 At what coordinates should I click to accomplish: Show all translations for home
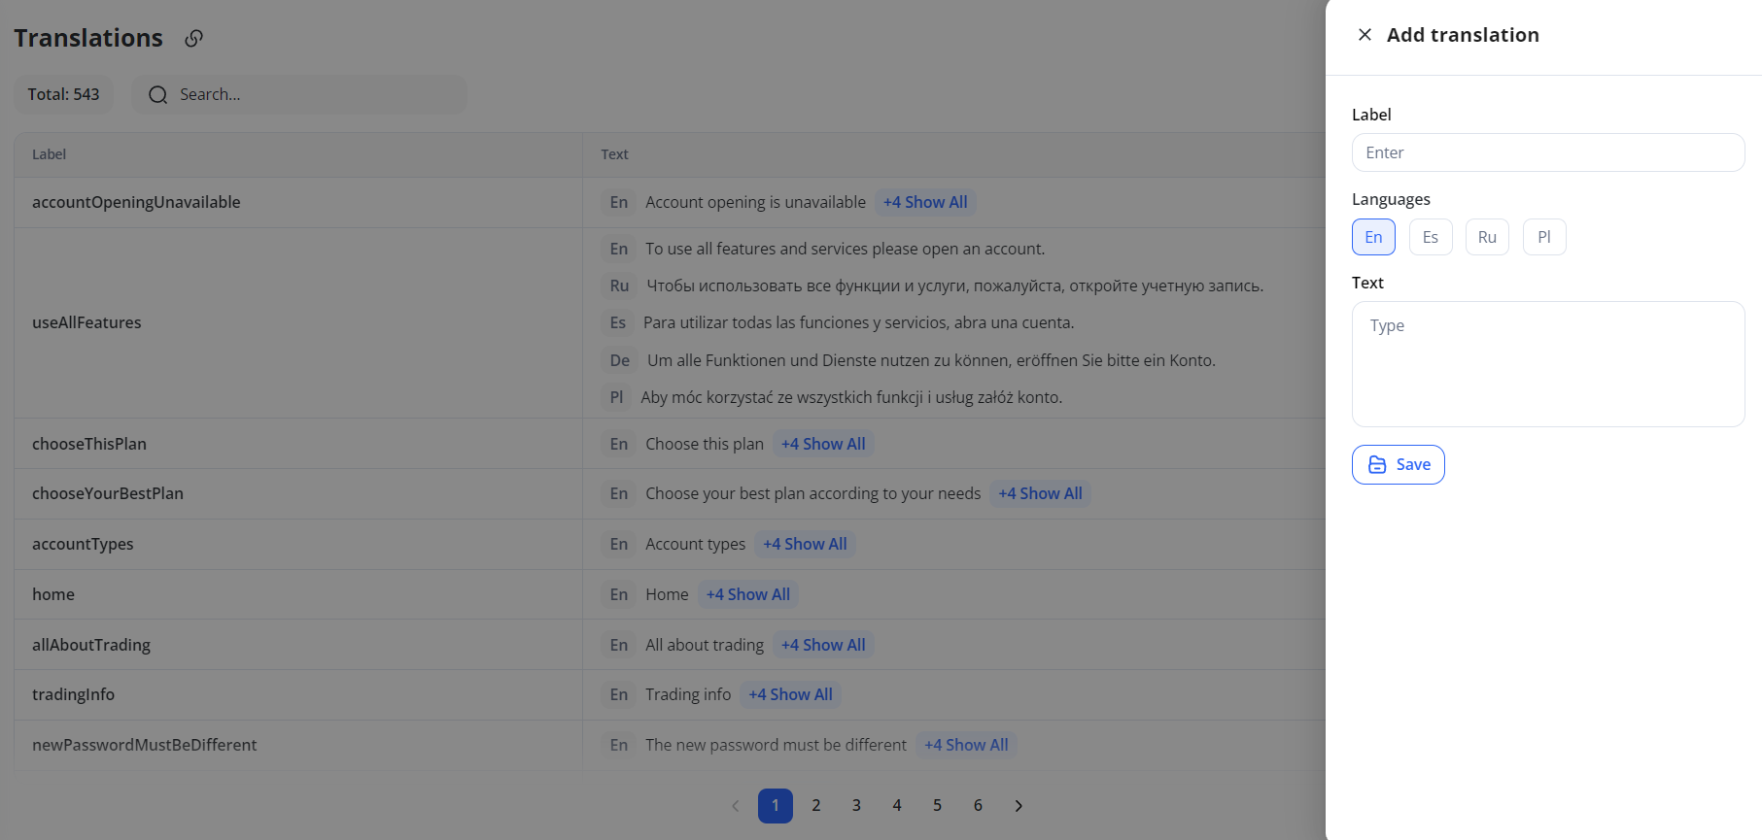point(748,594)
